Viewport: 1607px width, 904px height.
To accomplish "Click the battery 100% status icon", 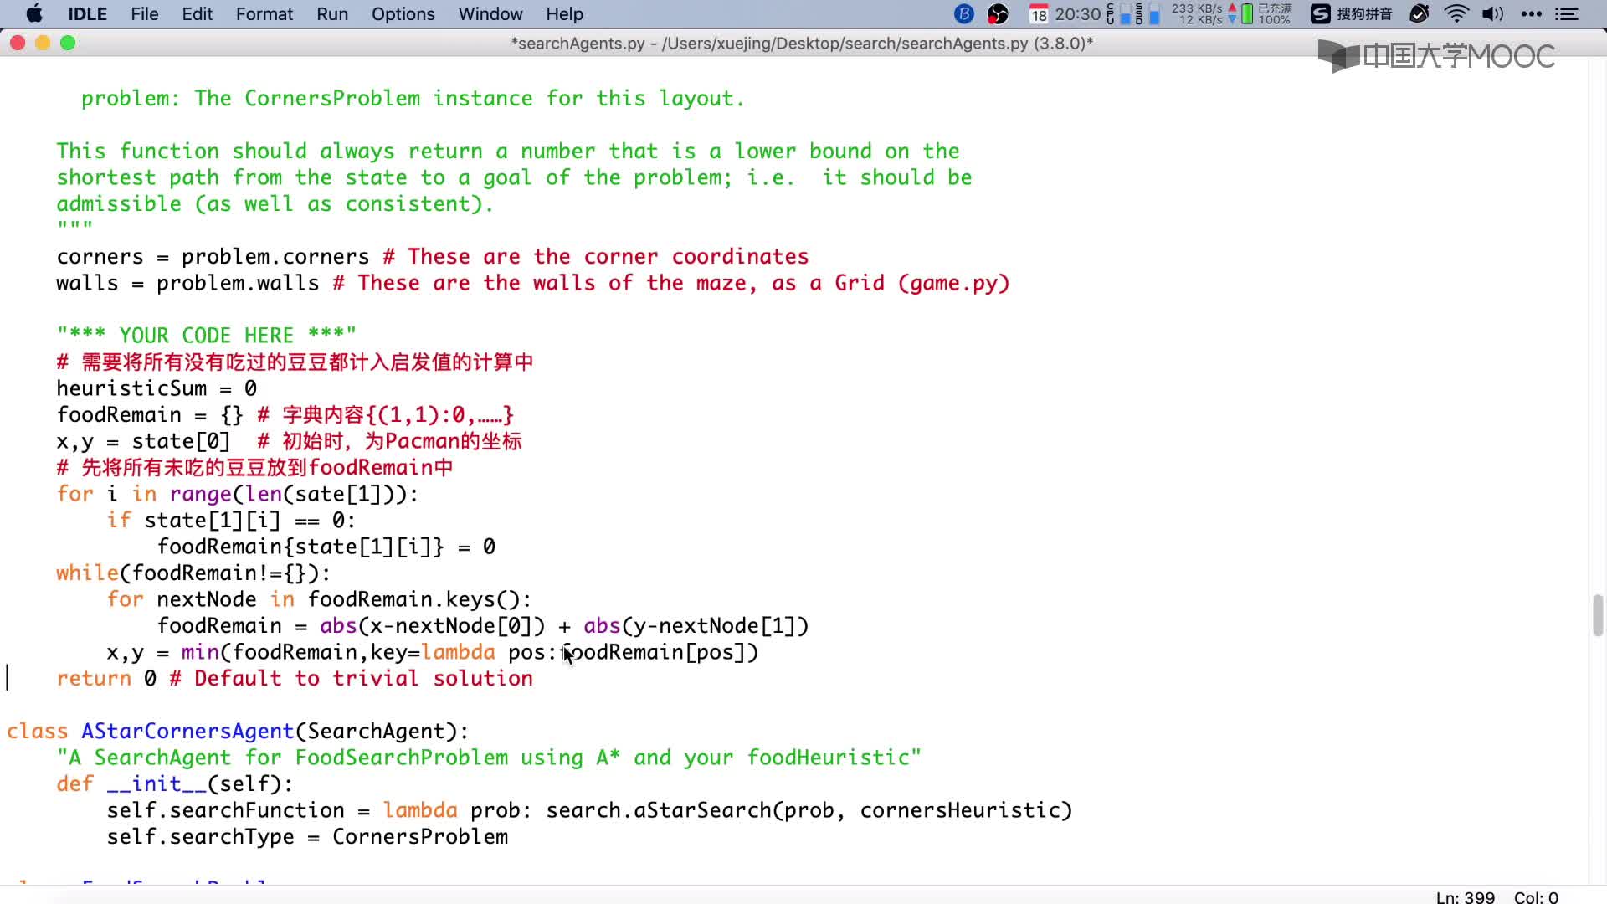I will coord(1266,14).
